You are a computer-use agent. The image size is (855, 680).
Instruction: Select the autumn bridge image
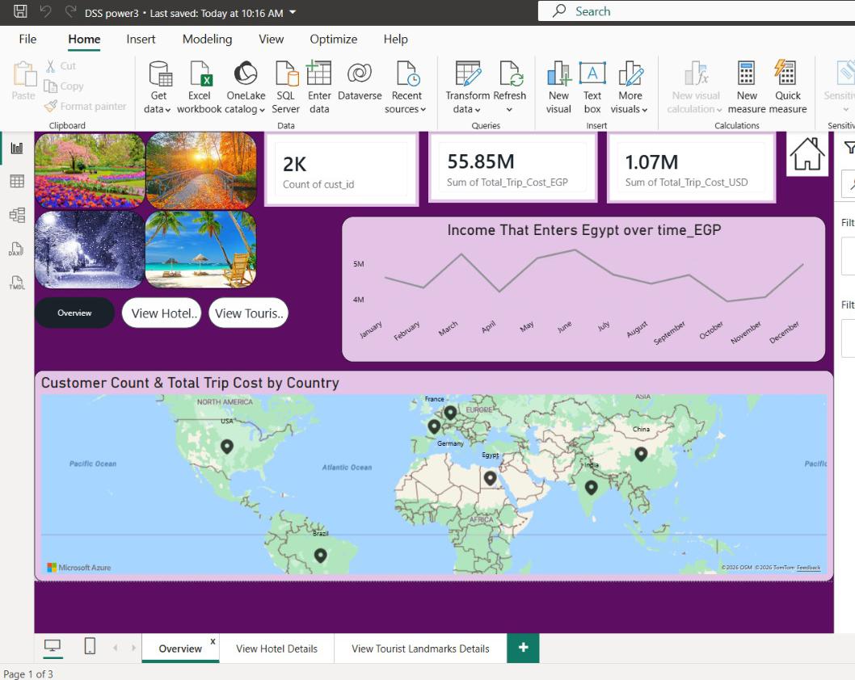point(201,170)
